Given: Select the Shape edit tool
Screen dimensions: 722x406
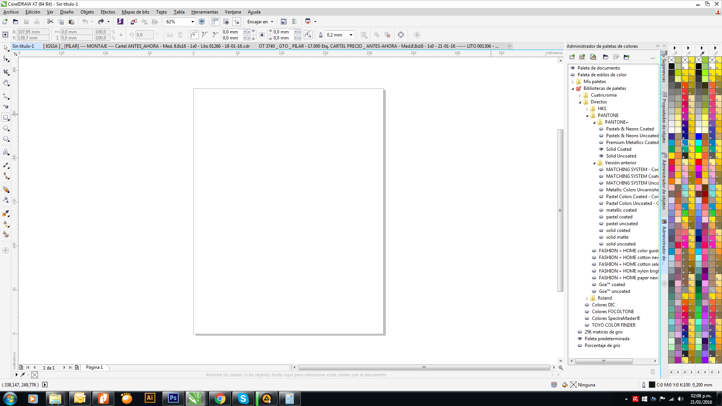Looking at the screenshot, I should (6, 59).
